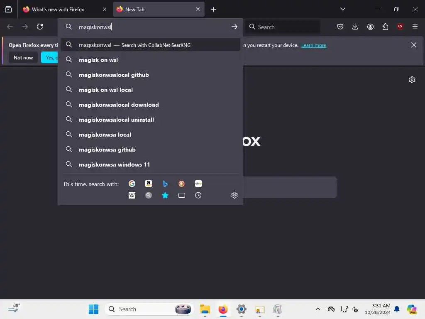Select suggestion 'magiskonwsa github'
The image size is (425, 319).
point(150,150)
